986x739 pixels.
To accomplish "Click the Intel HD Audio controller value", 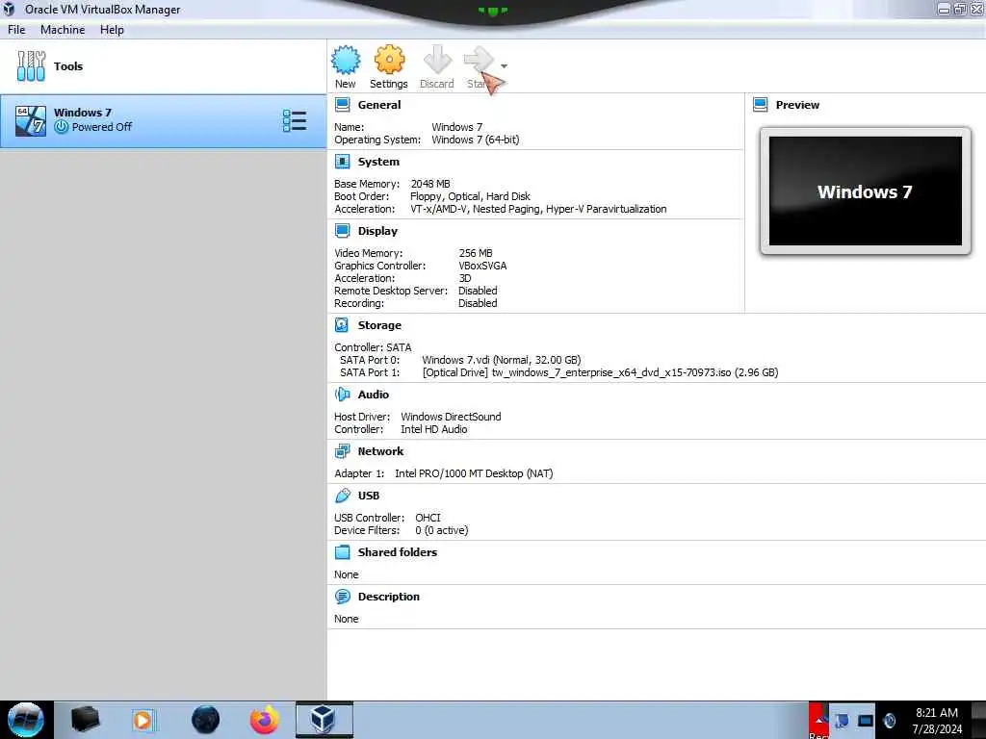I will click(434, 429).
